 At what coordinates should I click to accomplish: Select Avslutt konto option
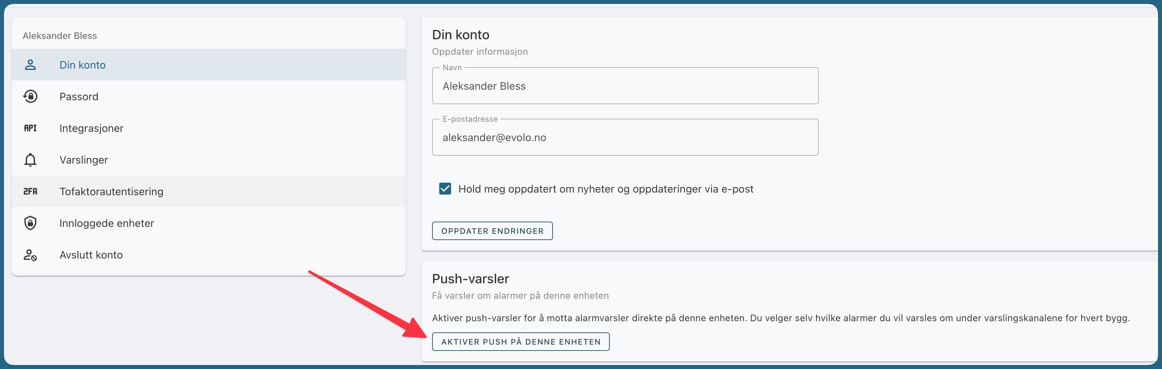209,255
